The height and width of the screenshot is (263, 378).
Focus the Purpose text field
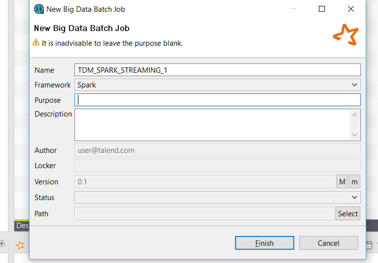click(217, 100)
